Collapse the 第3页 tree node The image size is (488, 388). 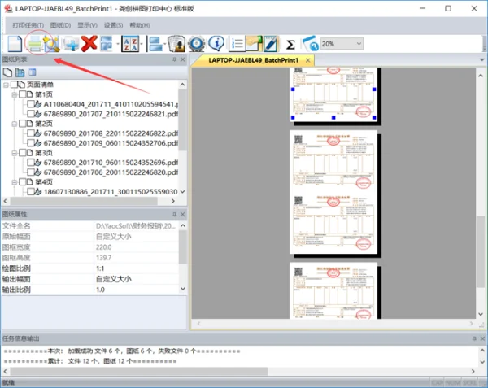(x=14, y=153)
